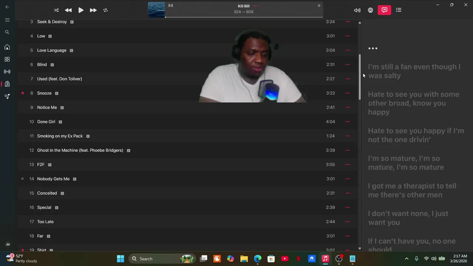This screenshot has width=473, height=266.
Task: Toggle shuffle playback
Action: (x=56, y=10)
